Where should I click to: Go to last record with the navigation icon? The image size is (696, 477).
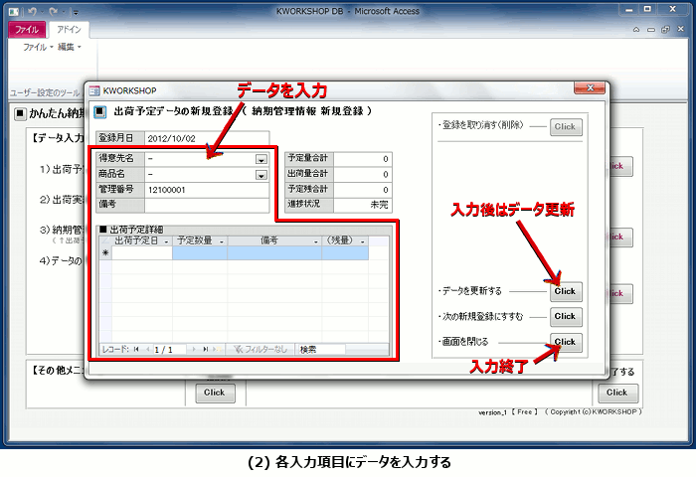(x=206, y=350)
